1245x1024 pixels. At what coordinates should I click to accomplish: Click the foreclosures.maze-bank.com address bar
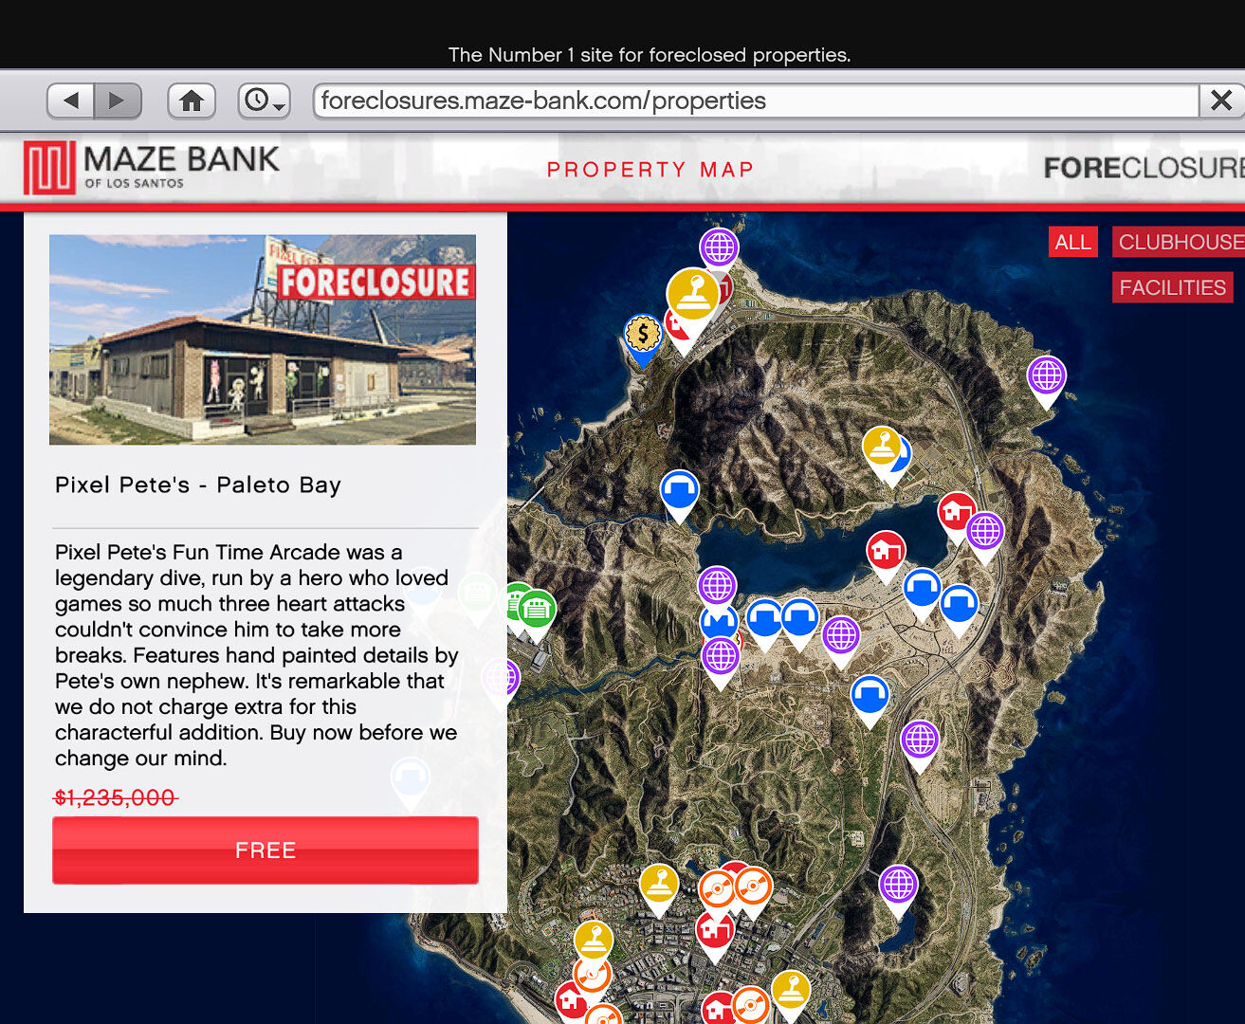[756, 101]
